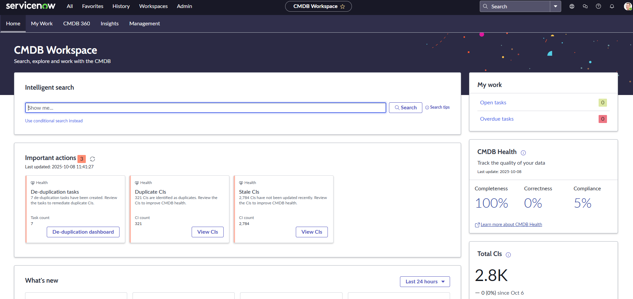
Task: Click the Last updated 2025-10-08 11:41:27 text
Action: tap(59, 167)
